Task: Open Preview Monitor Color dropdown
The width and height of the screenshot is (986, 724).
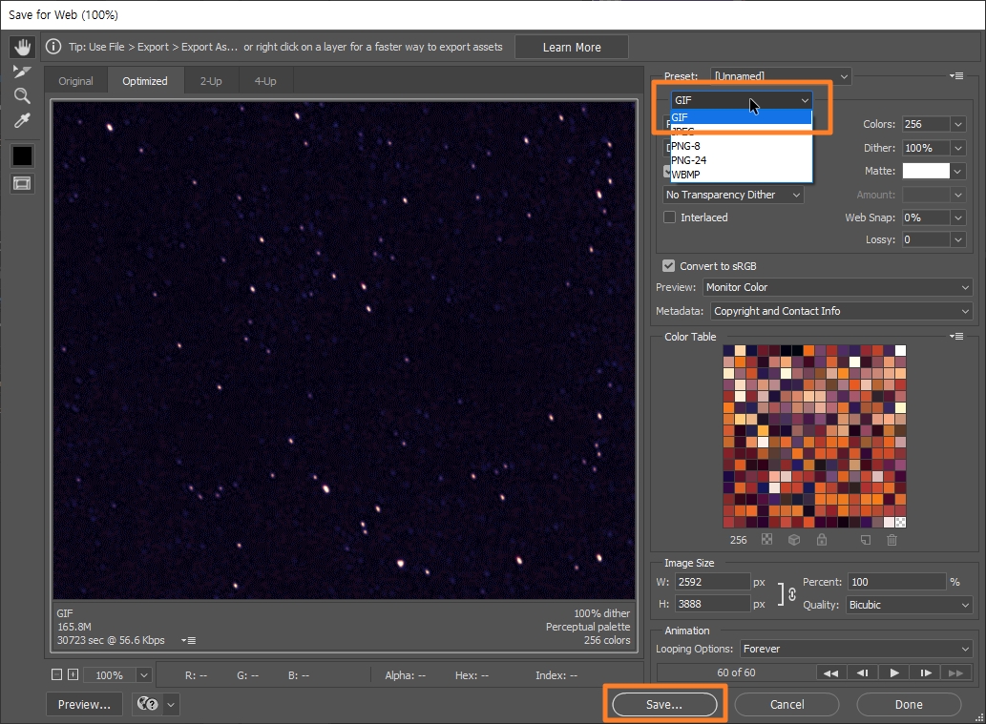Action: click(x=838, y=287)
